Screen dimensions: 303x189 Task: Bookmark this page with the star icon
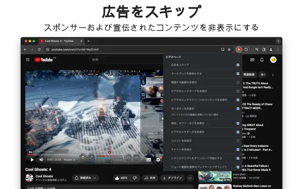click(229, 49)
